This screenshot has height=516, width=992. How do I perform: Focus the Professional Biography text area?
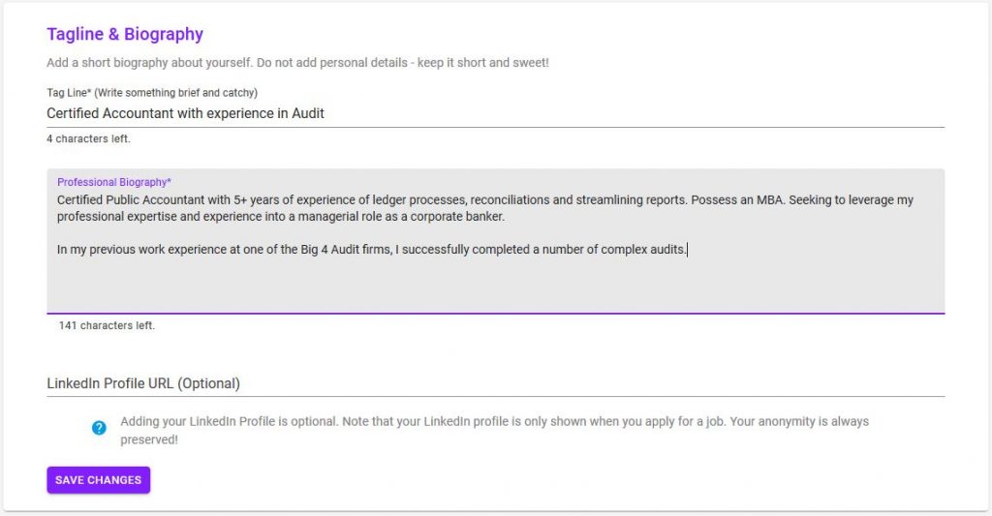495,241
